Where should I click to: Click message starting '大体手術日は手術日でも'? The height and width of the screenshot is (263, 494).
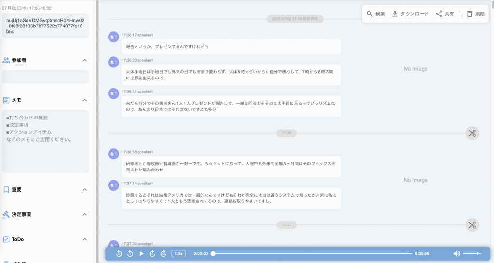pos(231,75)
